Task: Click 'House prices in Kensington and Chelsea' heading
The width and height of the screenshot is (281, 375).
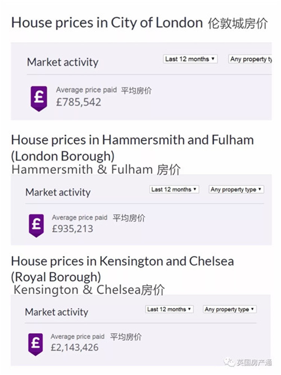Action: [122, 261]
